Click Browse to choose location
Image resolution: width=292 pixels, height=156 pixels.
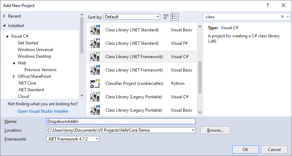215,130
